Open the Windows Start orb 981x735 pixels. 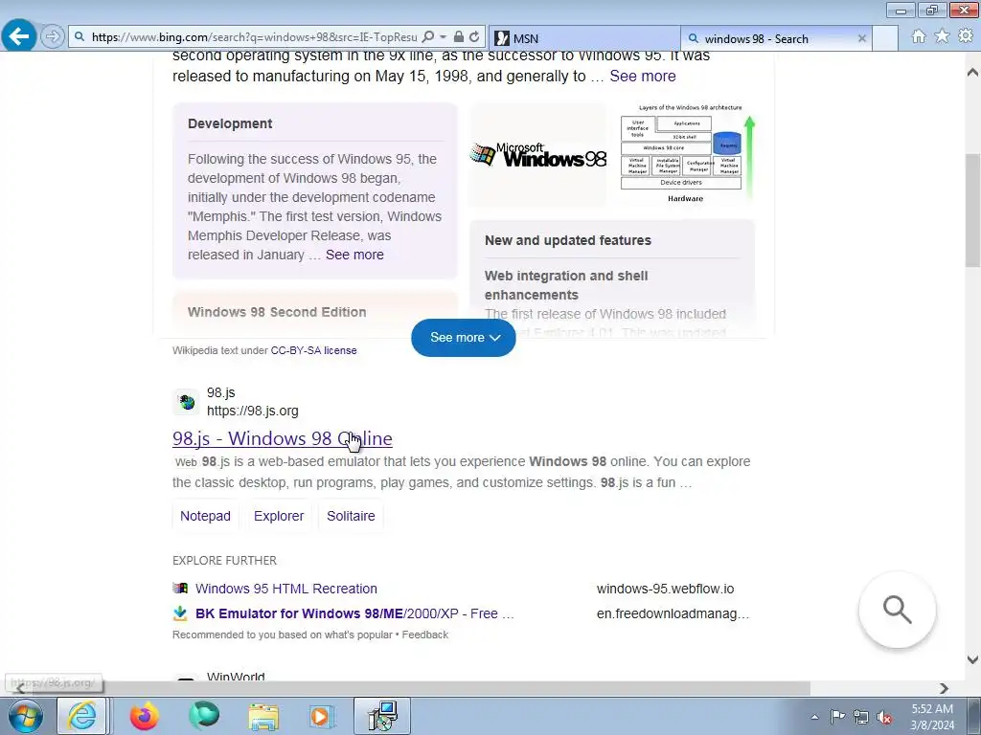25,716
